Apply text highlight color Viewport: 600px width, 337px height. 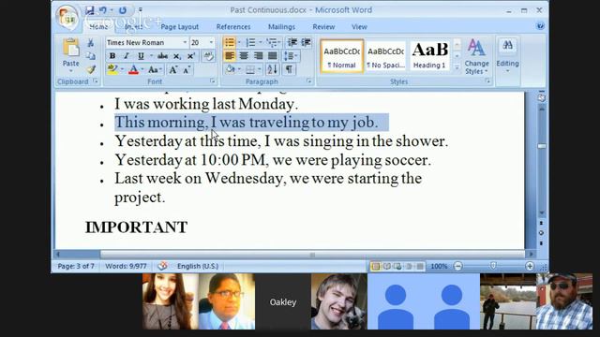(112, 69)
